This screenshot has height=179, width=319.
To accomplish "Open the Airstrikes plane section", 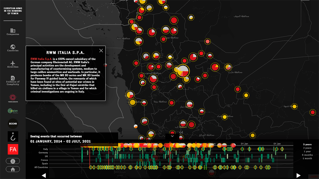I will (13, 64).
